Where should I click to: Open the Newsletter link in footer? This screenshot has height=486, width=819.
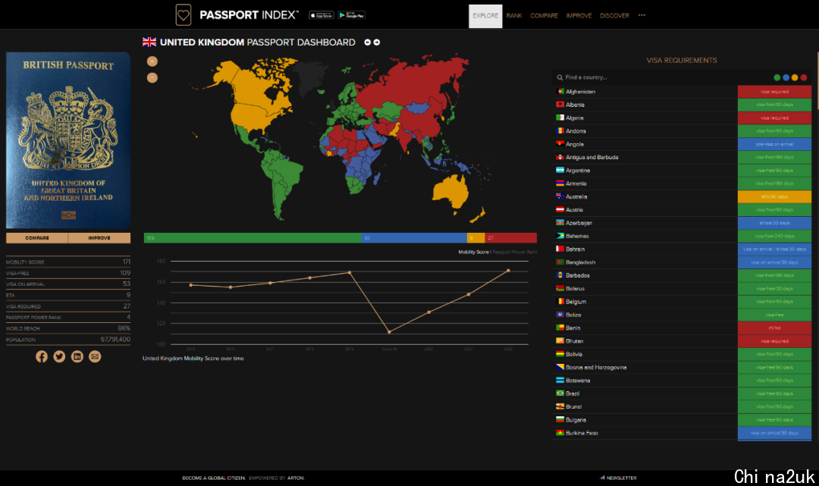[621, 478]
